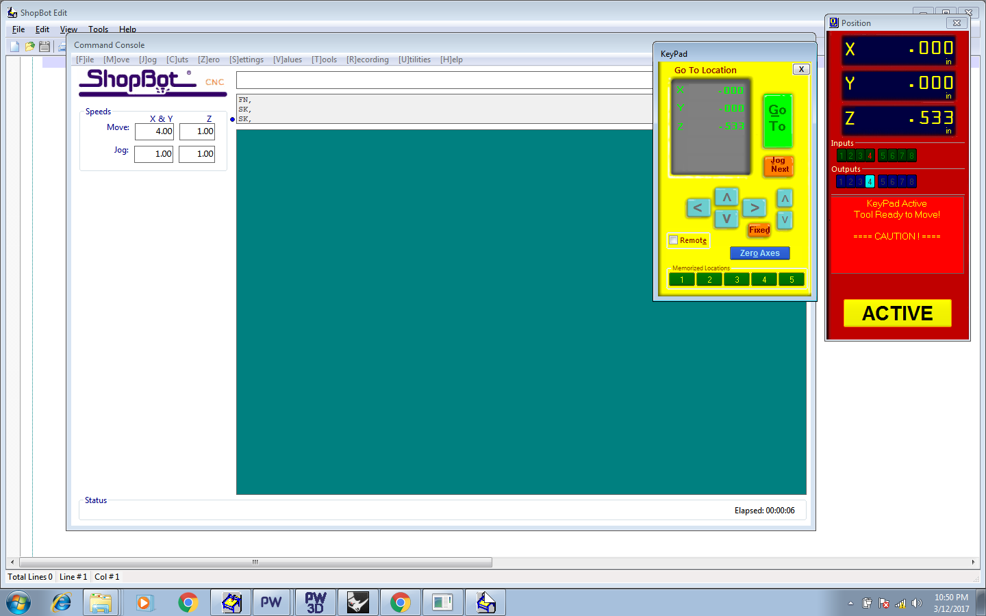Open PartWorks PW taskbar icon
The width and height of the screenshot is (986, 616).
pyautogui.click(x=271, y=602)
